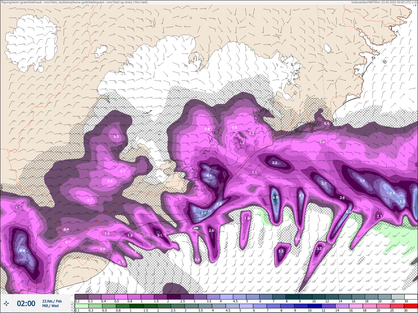Click the 4.6 precipitation value on the map

click(x=23, y=251)
